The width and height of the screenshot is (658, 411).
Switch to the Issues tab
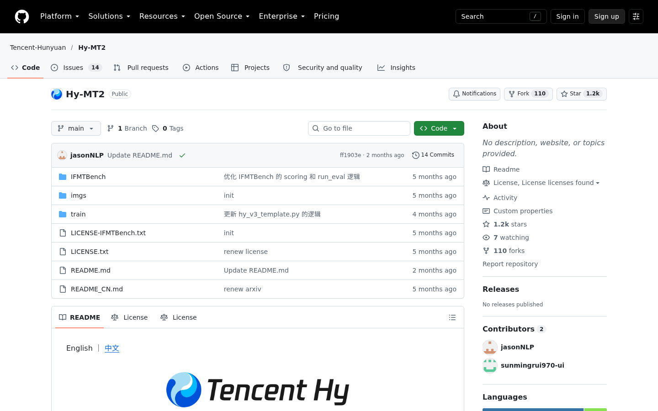point(76,68)
